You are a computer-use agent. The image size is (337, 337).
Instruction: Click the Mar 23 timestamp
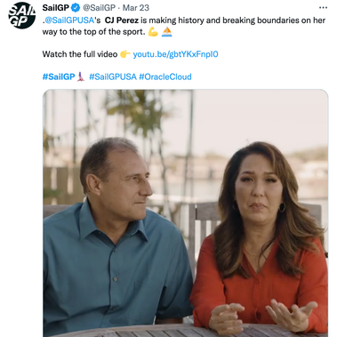pos(136,8)
